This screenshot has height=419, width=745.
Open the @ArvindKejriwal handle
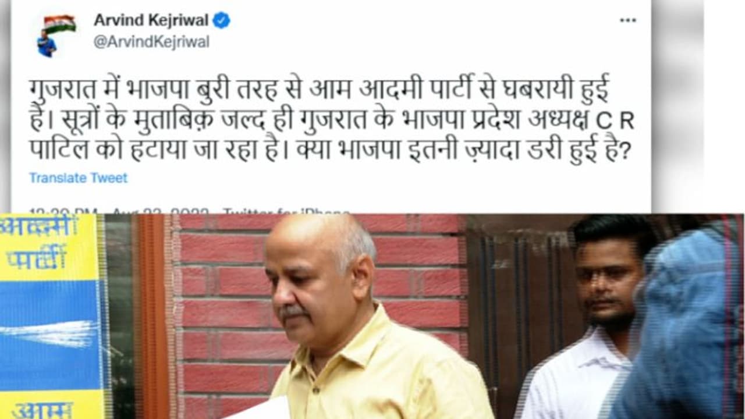[x=151, y=42]
